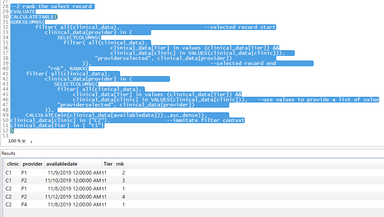Viewport: 384px width, 217px height.
Task: Click the closing parenthesis on line 52
Action: [12, 131]
